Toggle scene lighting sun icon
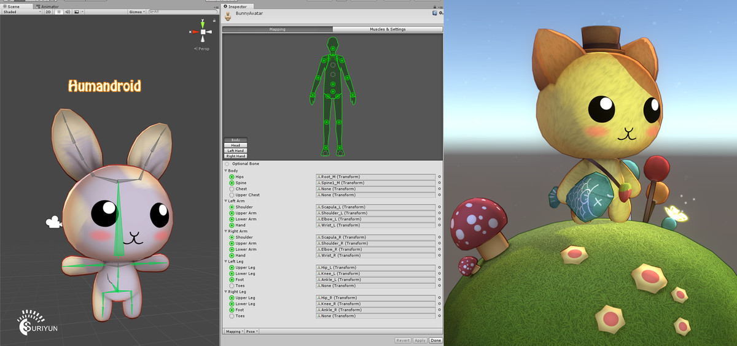The height and width of the screenshot is (346, 737). pos(58,12)
